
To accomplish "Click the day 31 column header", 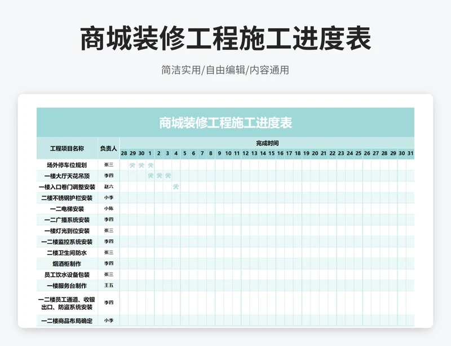I will pyautogui.click(x=410, y=154).
